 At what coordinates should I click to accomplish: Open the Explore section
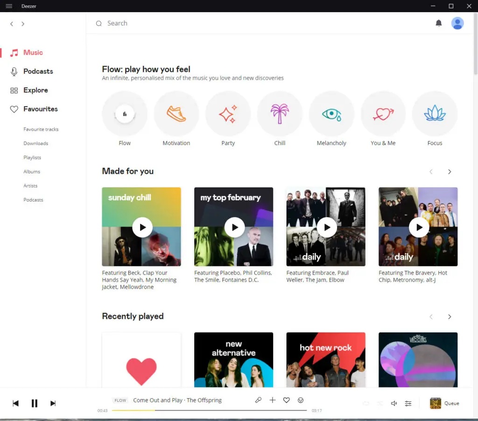coord(29,90)
